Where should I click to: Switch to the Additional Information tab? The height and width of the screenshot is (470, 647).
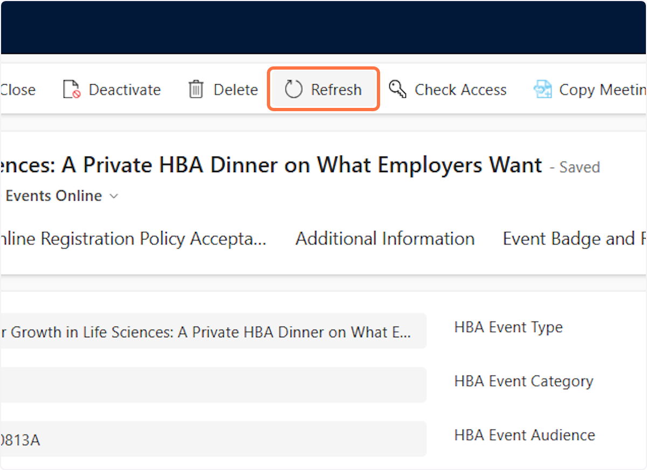385,239
